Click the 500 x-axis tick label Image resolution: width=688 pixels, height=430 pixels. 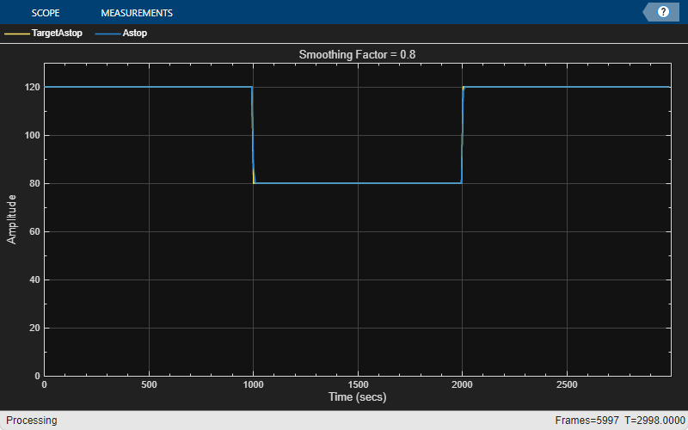pos(149,384)
